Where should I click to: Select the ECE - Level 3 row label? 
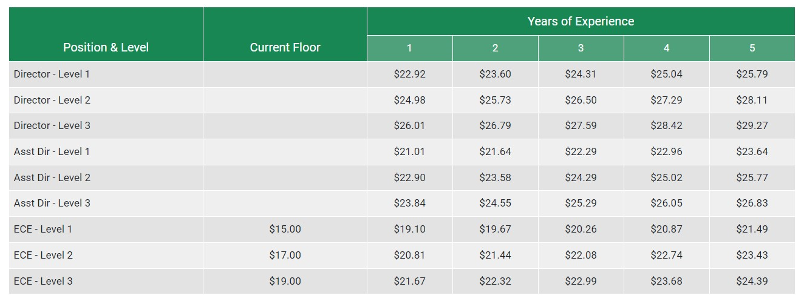[x=43, y=281]
